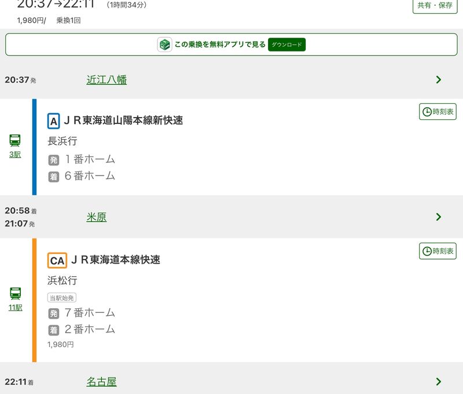Show the 3駅 intermediate stops

(x=15, y=155)
